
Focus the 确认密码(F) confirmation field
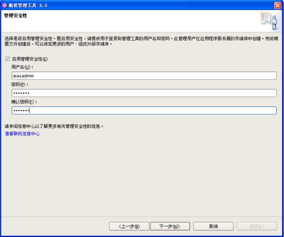coord(144,111)
